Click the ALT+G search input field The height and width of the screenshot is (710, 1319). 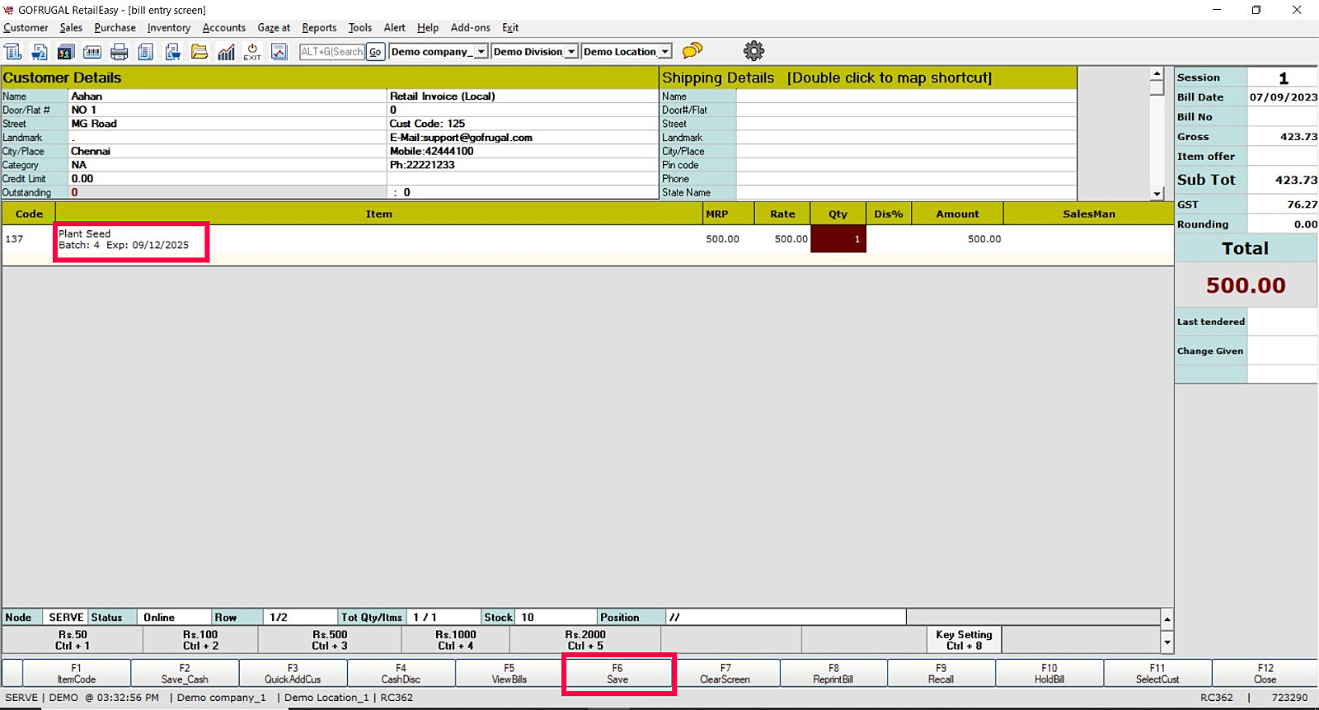[332, 52]
